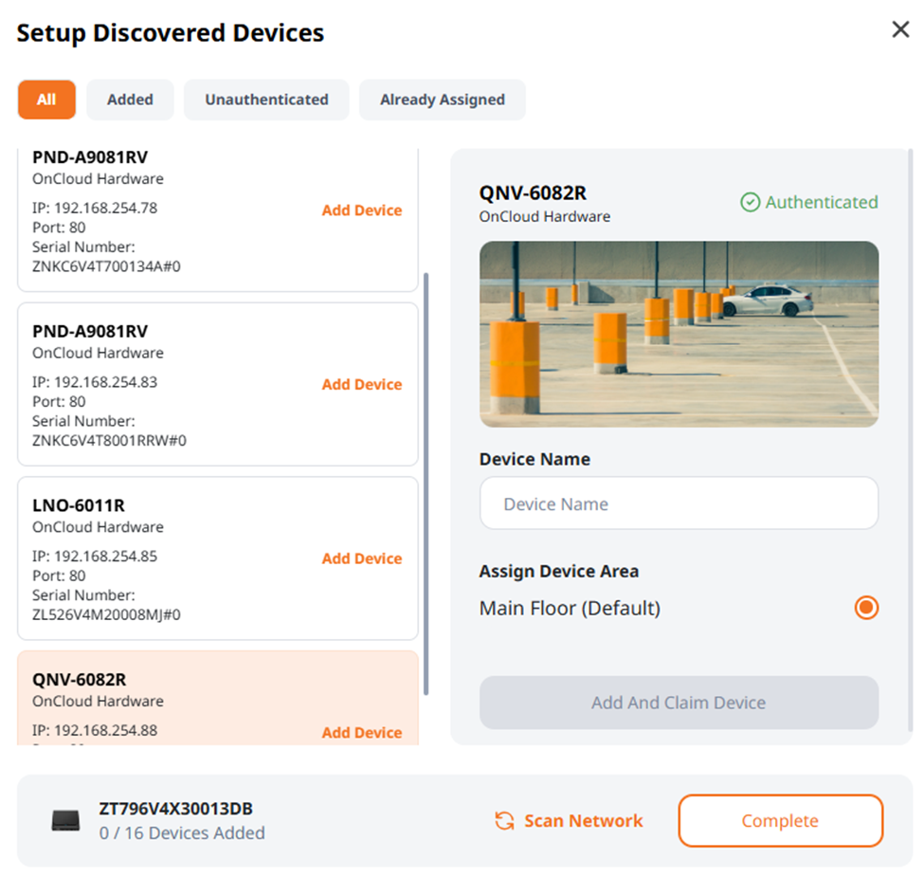Show the Unauthenticated devices tab
The image size is (924, 878).
point(266,100)
